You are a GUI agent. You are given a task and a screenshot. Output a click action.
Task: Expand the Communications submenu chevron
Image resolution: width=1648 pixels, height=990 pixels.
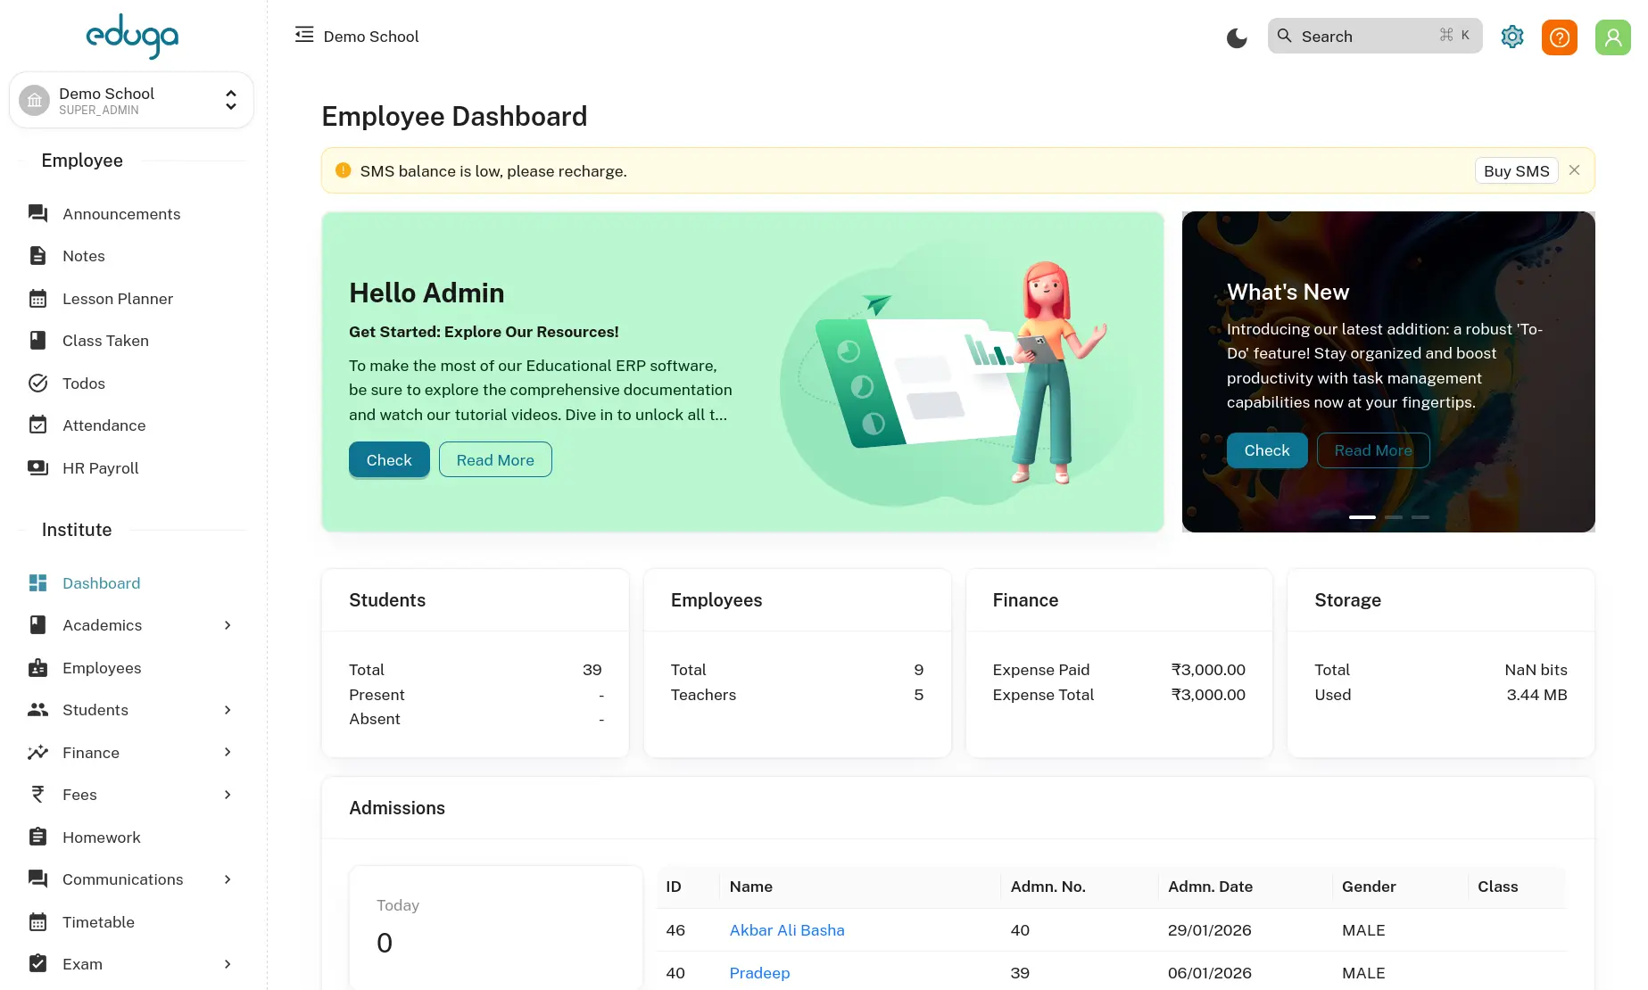click(228, 879)
